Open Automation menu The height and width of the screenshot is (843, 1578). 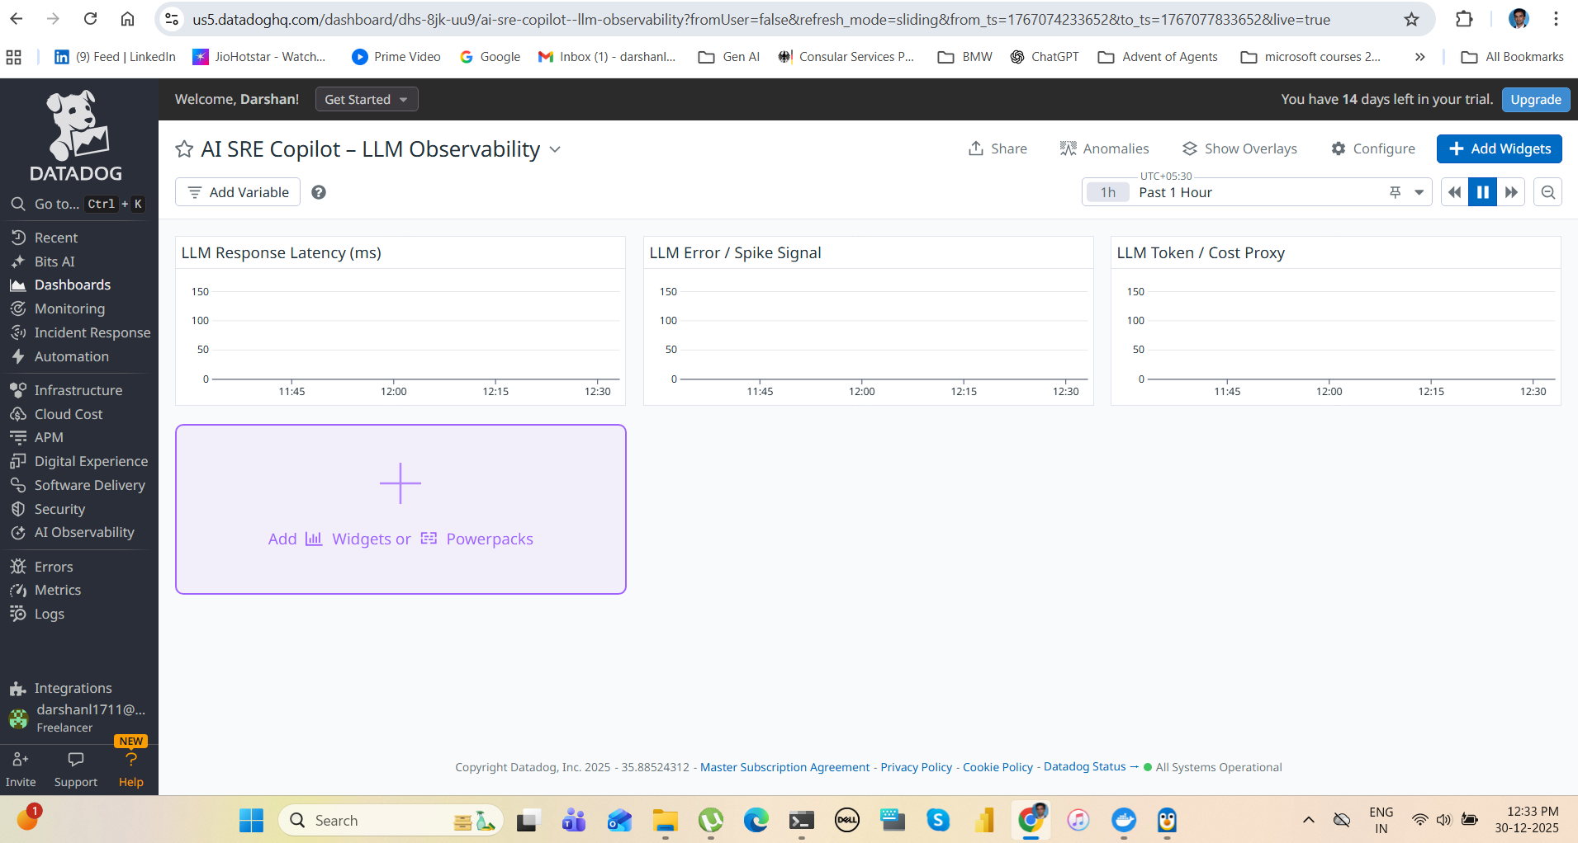[x=71, y=356]
